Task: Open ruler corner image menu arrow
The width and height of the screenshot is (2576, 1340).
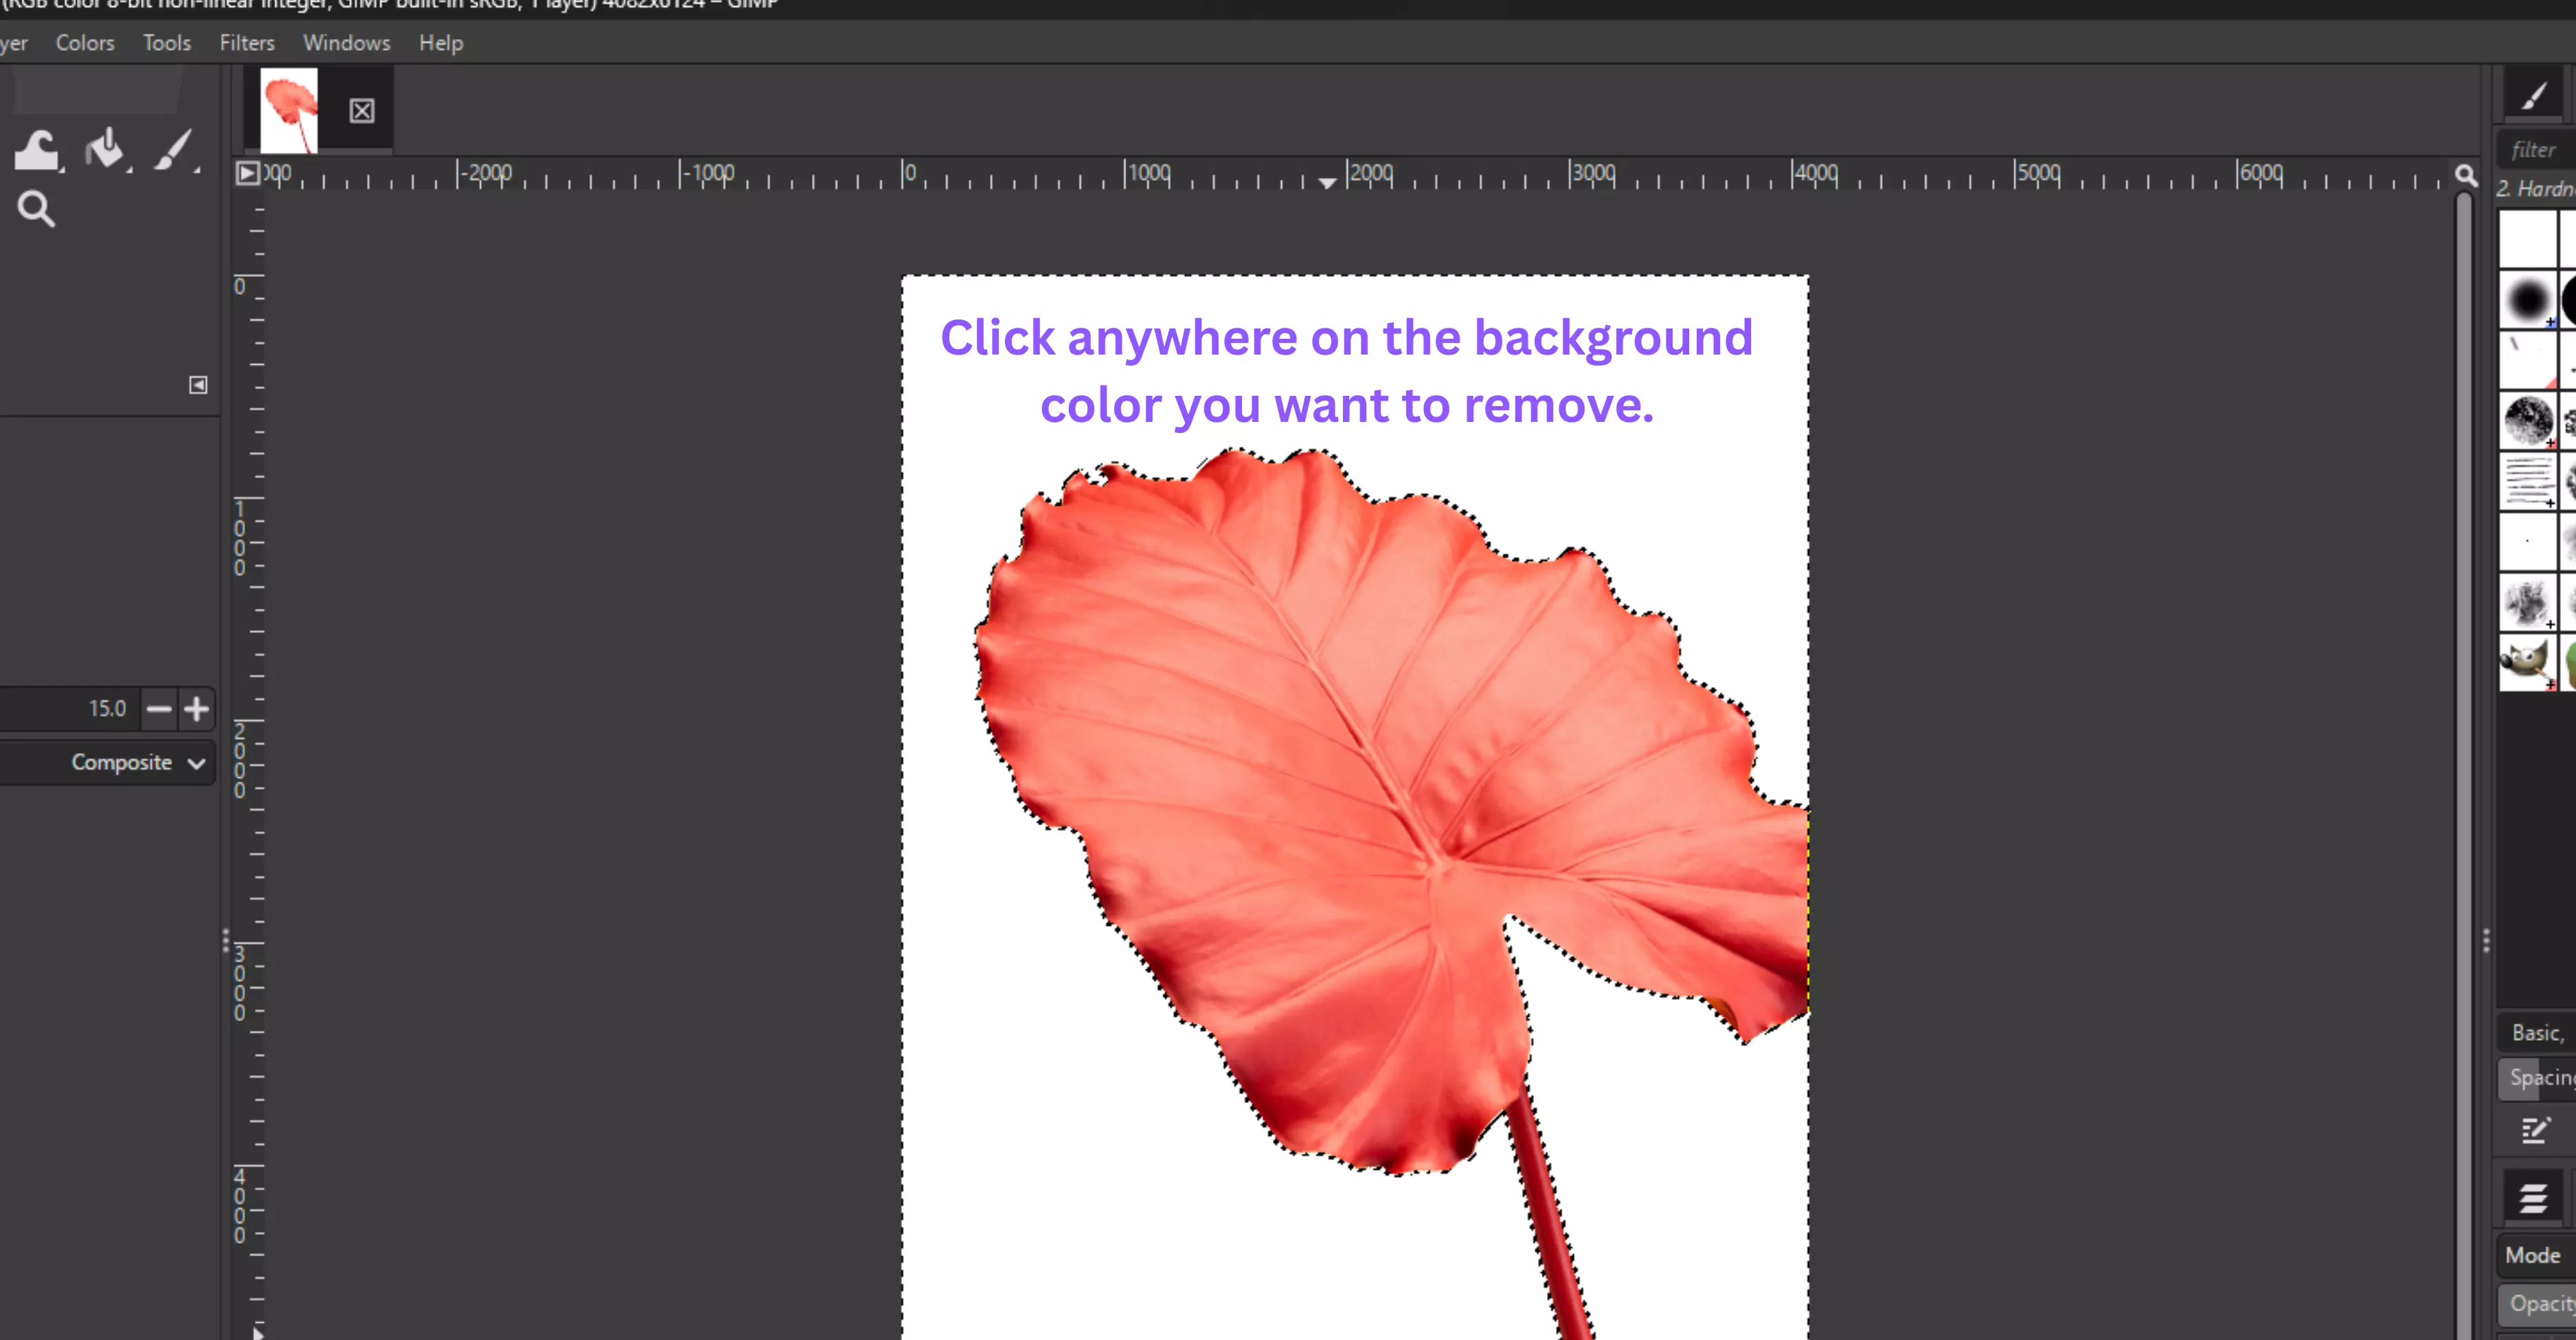Action: click(247, 174)
